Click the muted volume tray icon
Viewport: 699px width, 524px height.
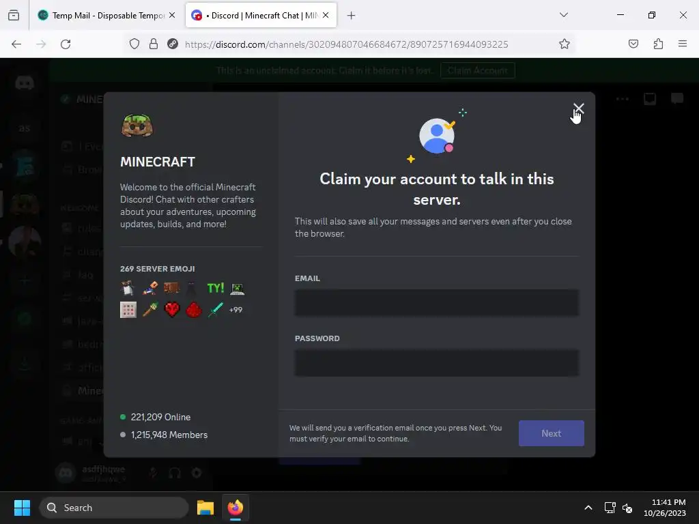pyautogui.click(x=627, y=508)
